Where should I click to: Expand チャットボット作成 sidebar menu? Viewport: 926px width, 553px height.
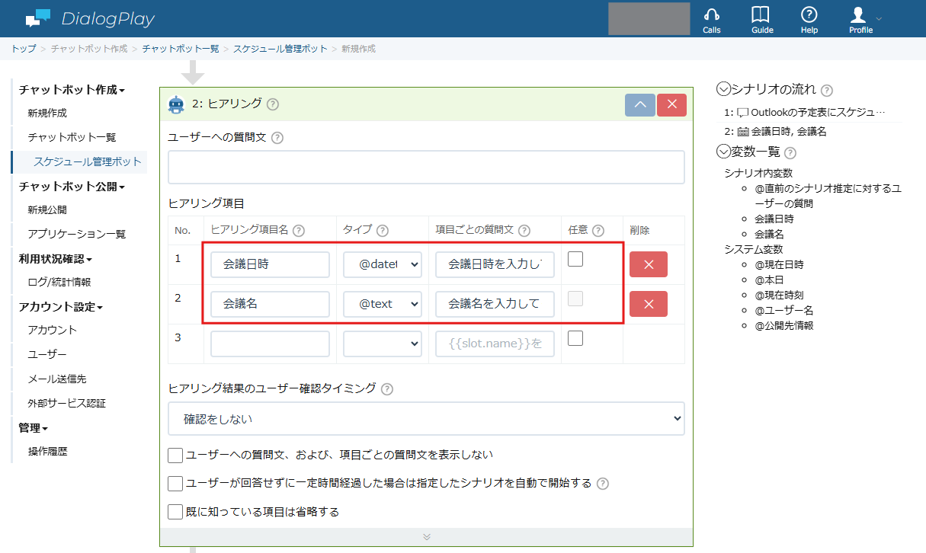pyautogui.click(x=72, y=89)
